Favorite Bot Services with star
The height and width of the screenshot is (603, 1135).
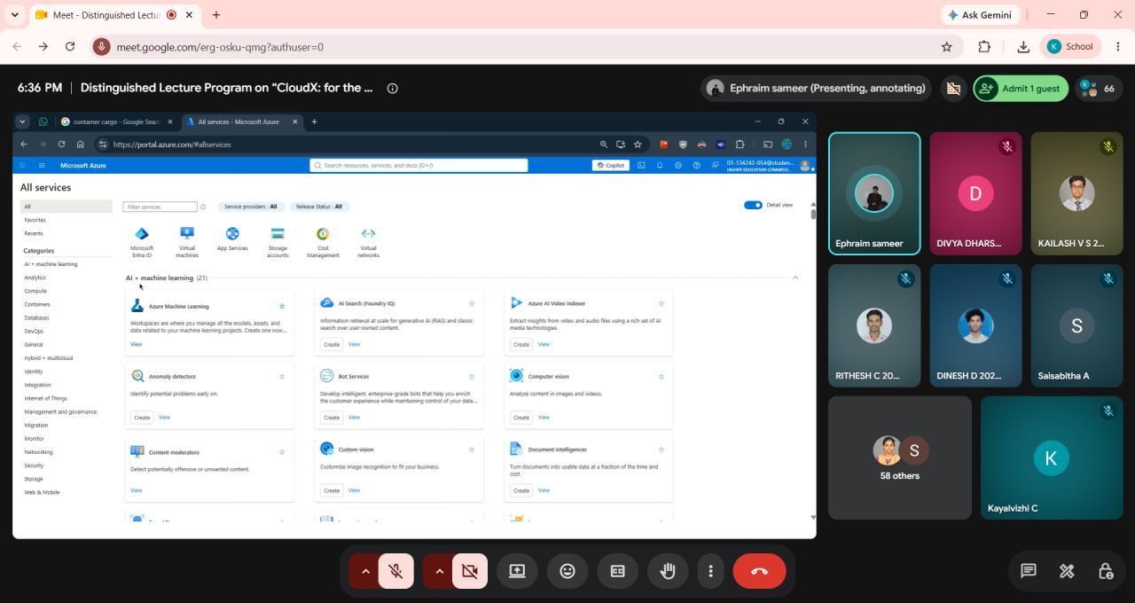[x=472, y=376]
